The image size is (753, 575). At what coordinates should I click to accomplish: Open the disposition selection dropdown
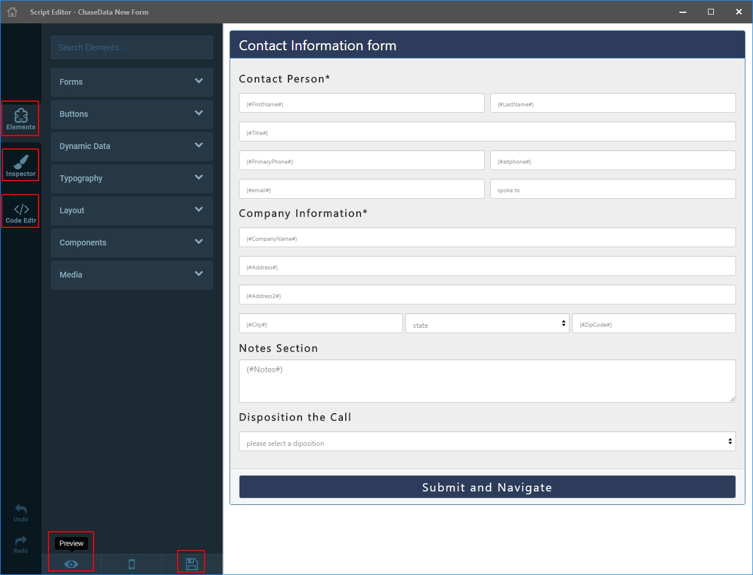(487, 442)
